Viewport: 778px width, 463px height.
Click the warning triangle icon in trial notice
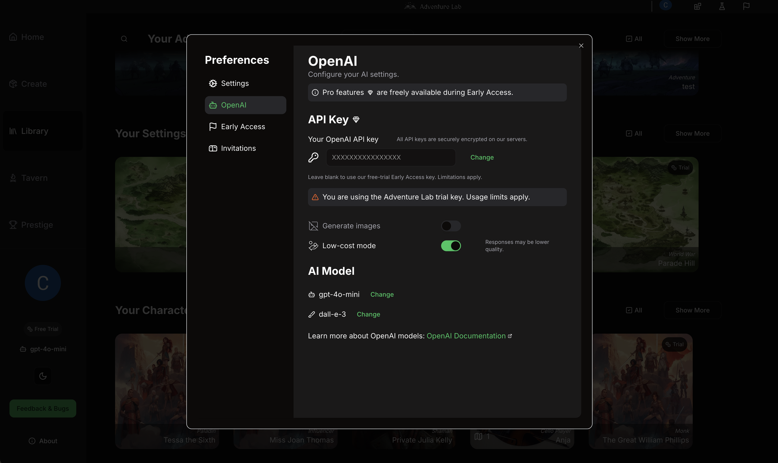point(315,197)
